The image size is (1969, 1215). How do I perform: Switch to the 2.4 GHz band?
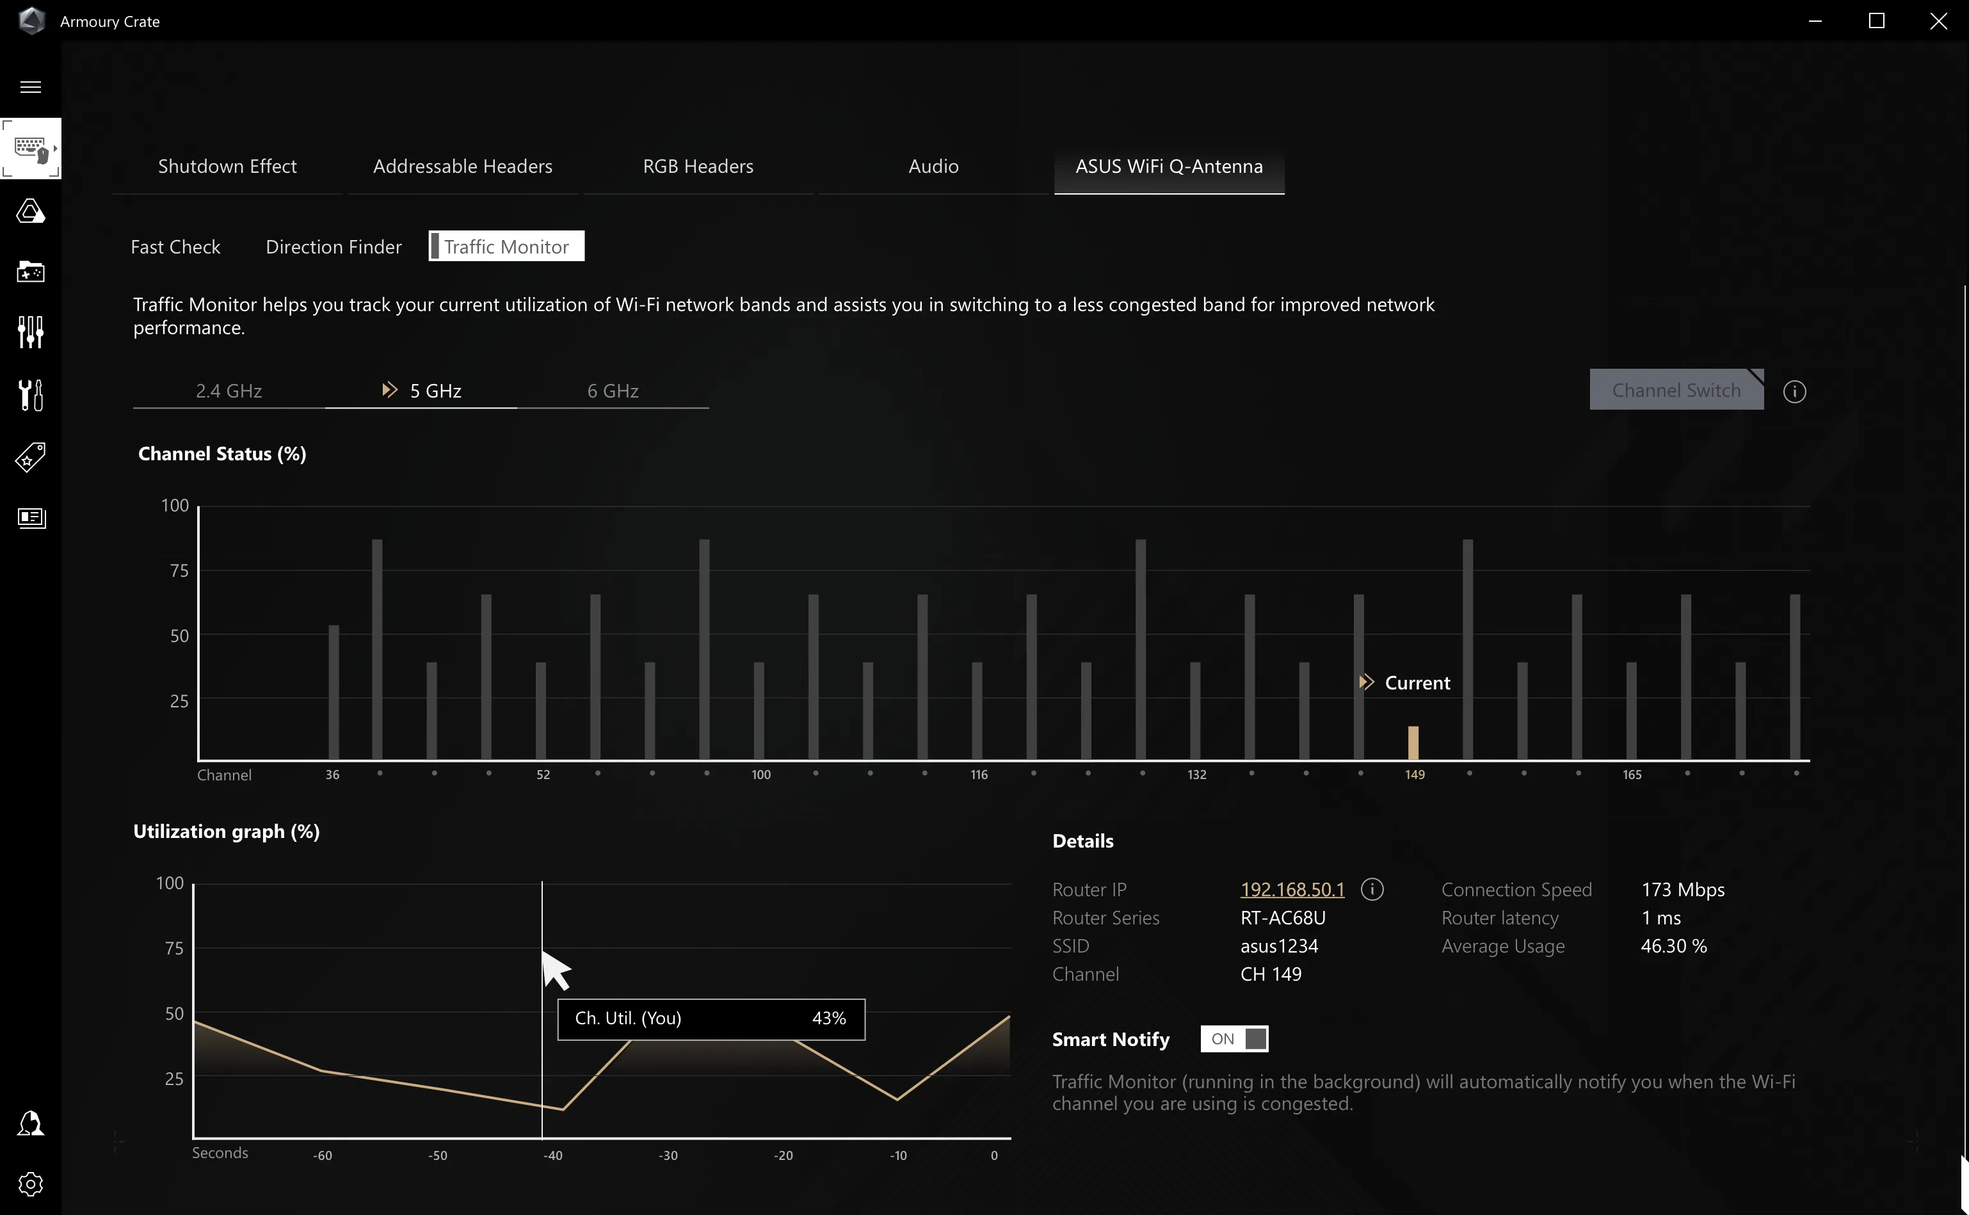coord(229,390)
